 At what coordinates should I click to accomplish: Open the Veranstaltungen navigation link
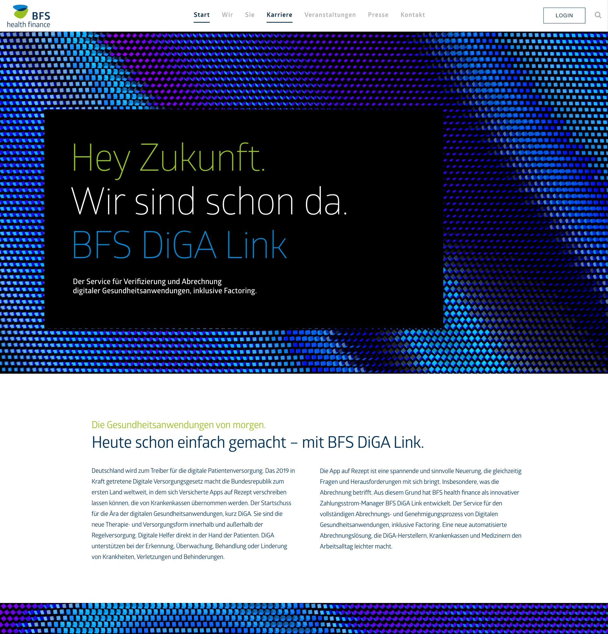point(330,15)
